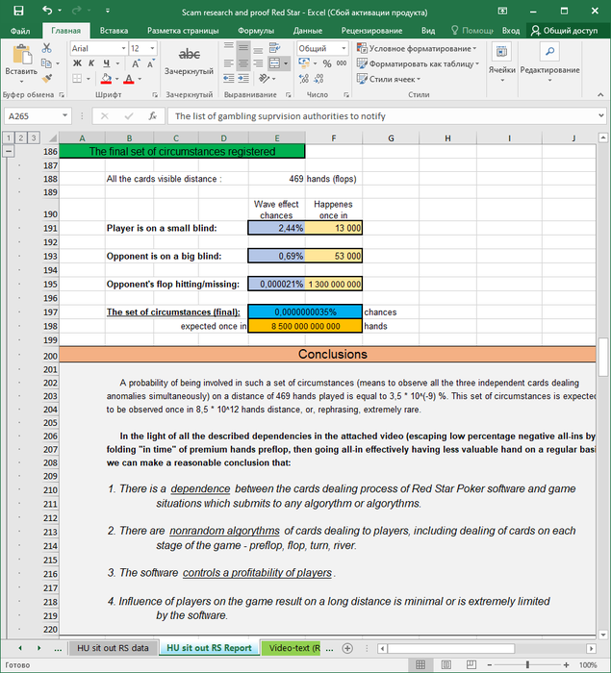
Task: Click the Increase Indent icon
Action: pyautogui.click(x=243, y=79)
